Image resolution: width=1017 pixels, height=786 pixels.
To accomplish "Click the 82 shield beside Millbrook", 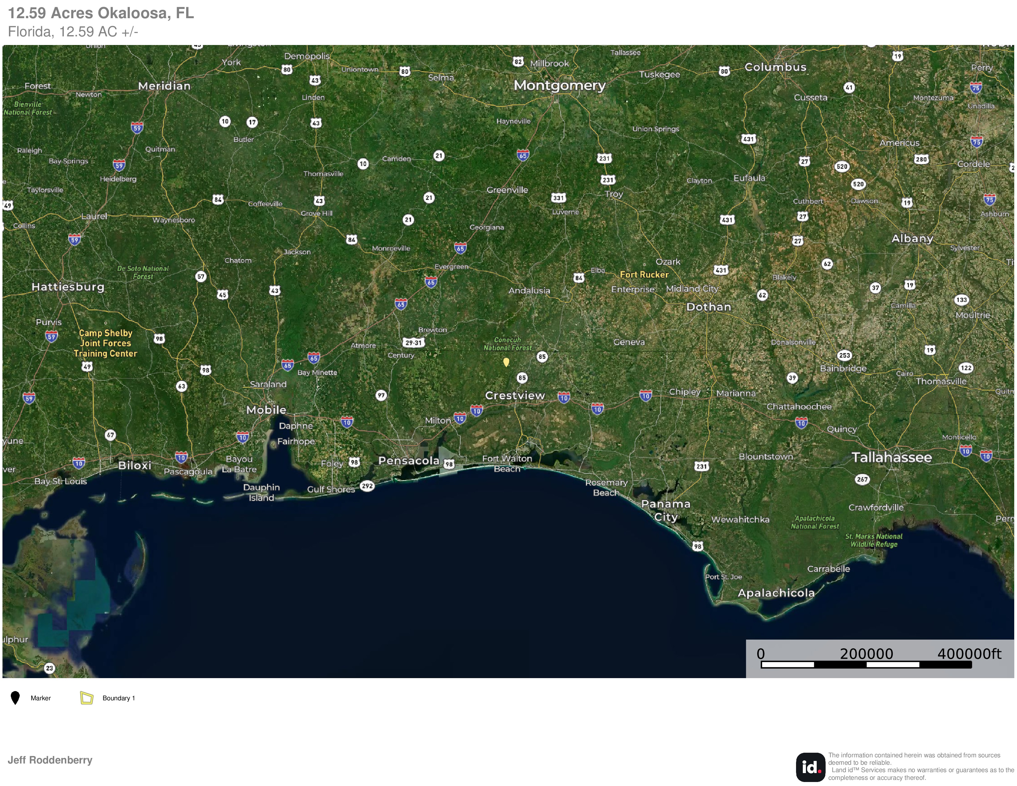I will [518, 61].
